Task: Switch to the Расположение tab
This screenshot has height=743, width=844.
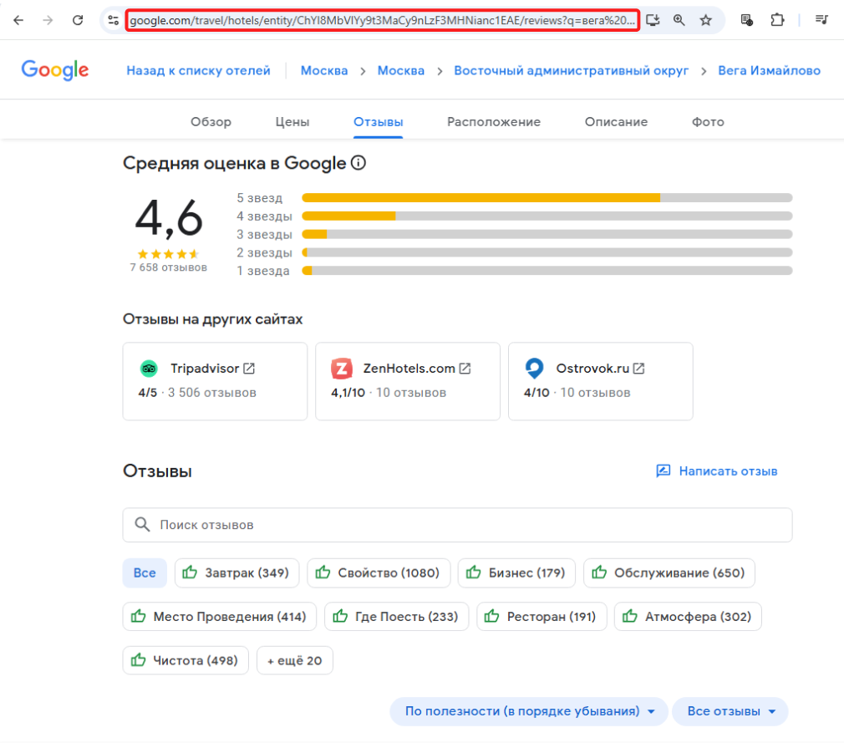Action: point(494,122)
